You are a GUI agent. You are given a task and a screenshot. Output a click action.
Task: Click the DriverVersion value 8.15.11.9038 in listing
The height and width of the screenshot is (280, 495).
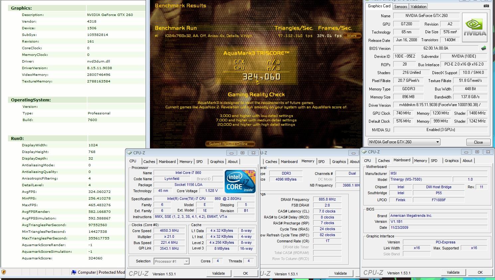(99, 68)
